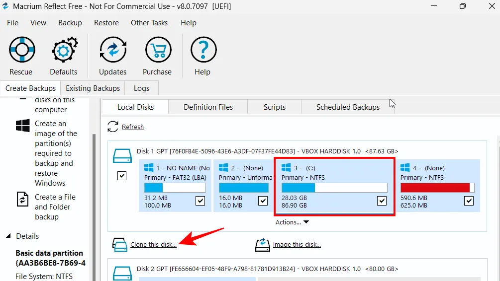The height and width of the screenshot is (281, 500).
Task: Open Help question mark toolbar icon
Action: coord(203,50)
